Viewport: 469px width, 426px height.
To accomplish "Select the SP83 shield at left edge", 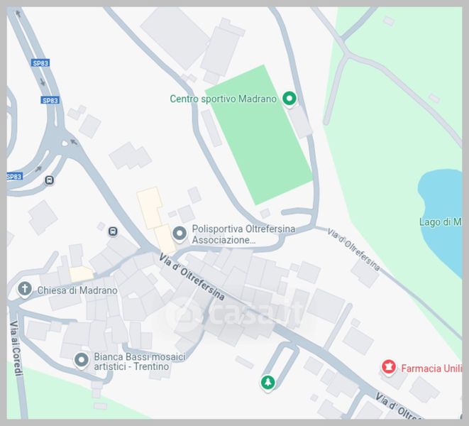I will [15, 177].
